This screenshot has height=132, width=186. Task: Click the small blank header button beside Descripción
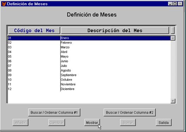[x=173, y=30]
